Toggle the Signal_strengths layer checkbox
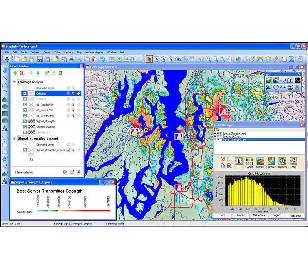The image size is (308, 266). coord(25,121)
